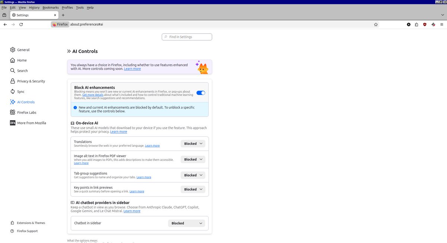This screenshot has height=243, width=447.
Task: Open the Edit menu
Action: (x=13, y=7)
